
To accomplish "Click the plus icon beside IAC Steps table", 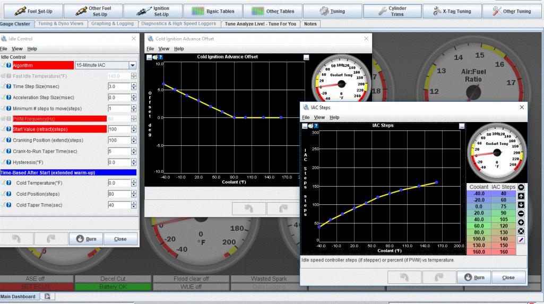I will pyautogui.click(x=521, y=222).
